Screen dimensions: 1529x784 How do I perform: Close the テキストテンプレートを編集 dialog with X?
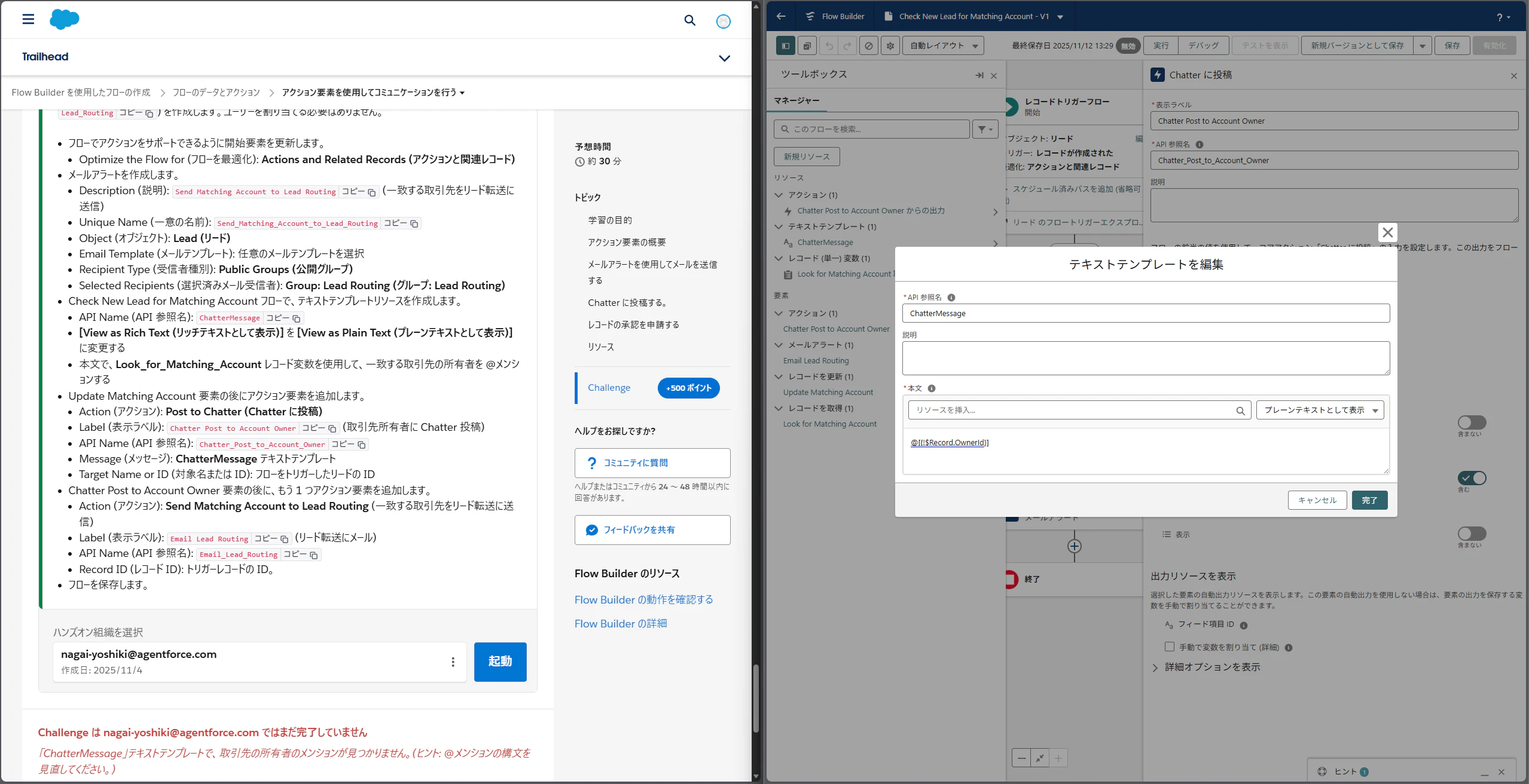(x=1388, y=232)
